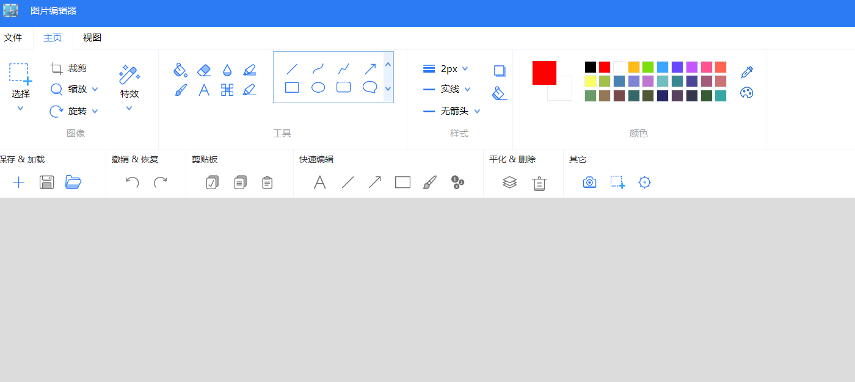The height and width of the screenshot is (382, 855).
Task: Click quick edit text A icon
Action: point(319,182)
